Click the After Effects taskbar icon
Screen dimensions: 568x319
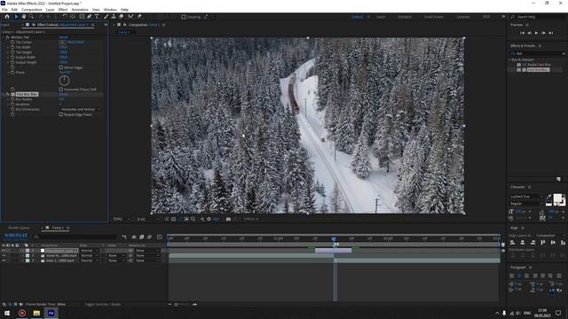[x=51, y=313]
